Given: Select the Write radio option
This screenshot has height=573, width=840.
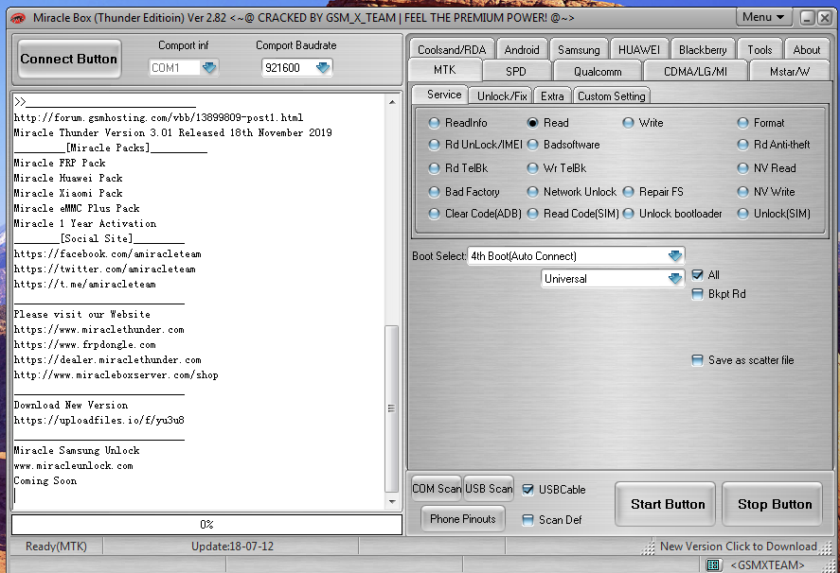Looking at the screenshot, I should click(x=643, y=123).
